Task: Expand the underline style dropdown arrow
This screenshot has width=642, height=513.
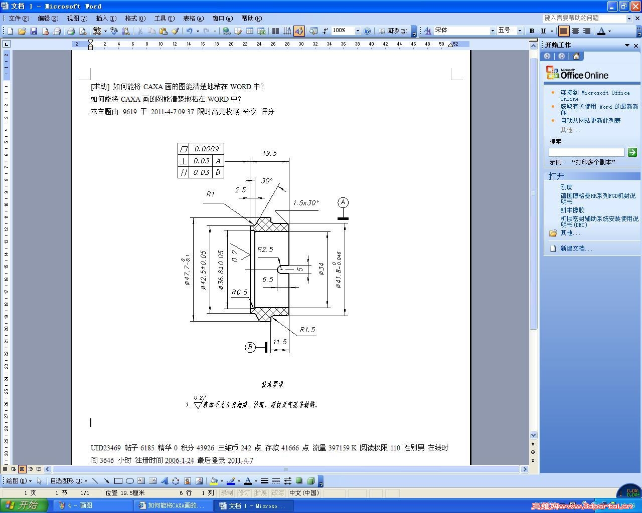Action: coord(552,31)
